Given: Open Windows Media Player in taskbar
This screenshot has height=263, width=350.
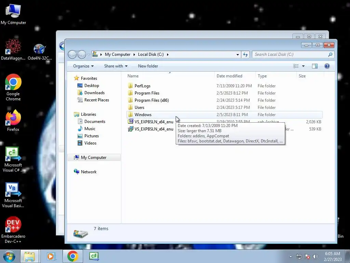Looking at the screenshot, I should pyautogui.click(x=51, y=256).
